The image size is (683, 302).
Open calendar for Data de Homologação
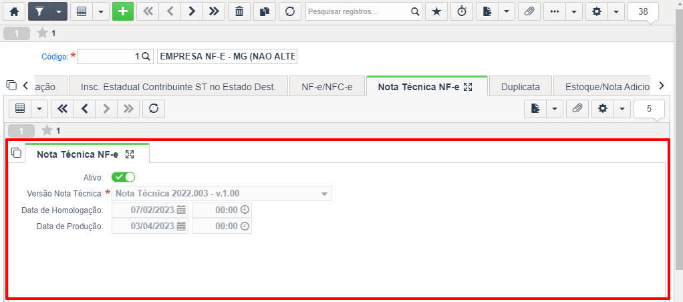tap(181, 210)
